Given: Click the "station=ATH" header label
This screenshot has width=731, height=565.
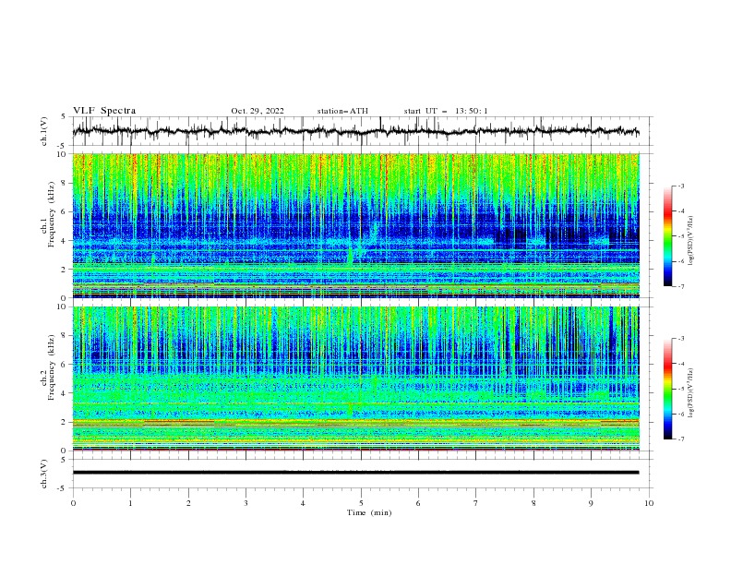Looking at the screenshot, I should pyautogui.click(x=342, y=111).
